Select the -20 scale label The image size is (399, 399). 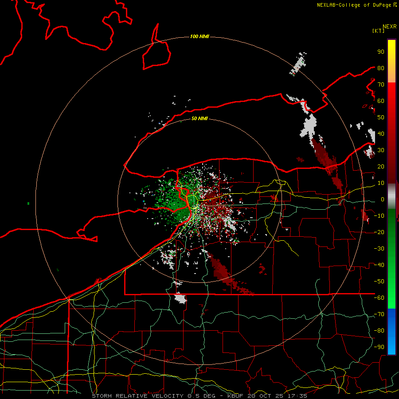[x=379, y=232]
